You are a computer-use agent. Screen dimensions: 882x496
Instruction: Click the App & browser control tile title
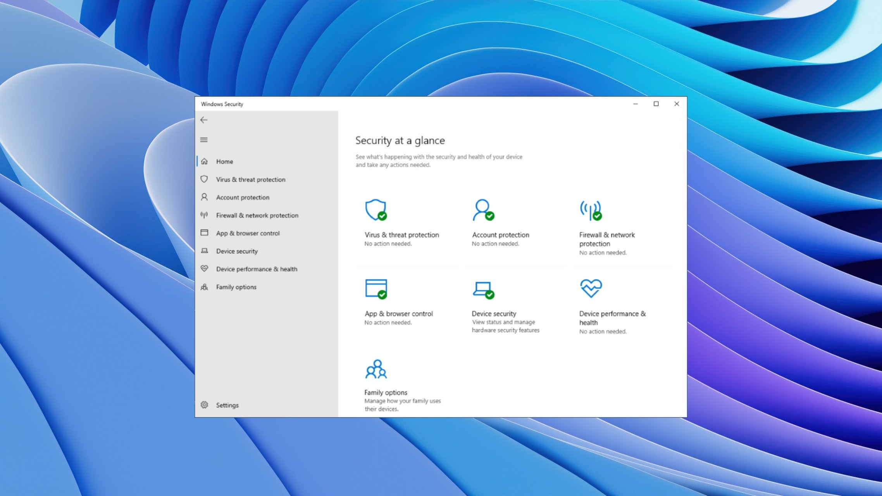pyautogui.click(x=398, y=314)
